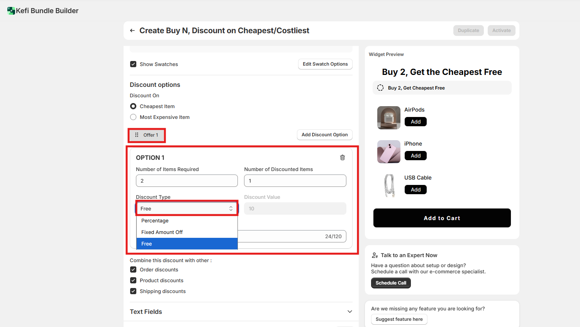Image resolution: width=580 pixels, height=327 pixels.
Task: Click the iPhone product image
Action: coord(388,152)
